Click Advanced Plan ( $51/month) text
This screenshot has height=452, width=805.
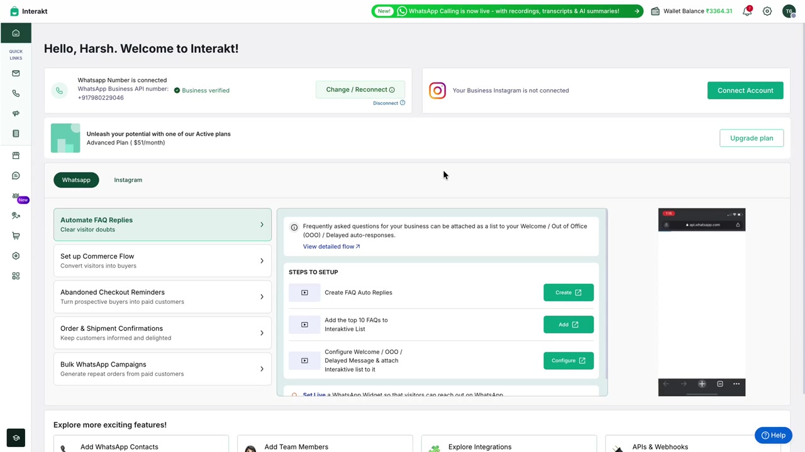pyautogui.click(x=126, y=143)
